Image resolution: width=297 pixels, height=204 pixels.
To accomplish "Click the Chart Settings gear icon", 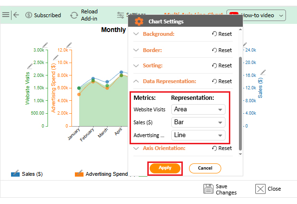I will pyautogui.click(x=139, y=21).
